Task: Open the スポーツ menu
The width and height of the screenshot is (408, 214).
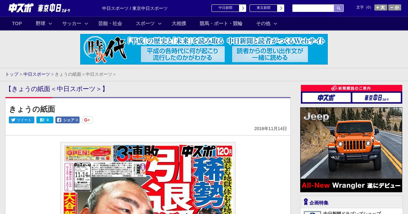Action: click(145, 23)
